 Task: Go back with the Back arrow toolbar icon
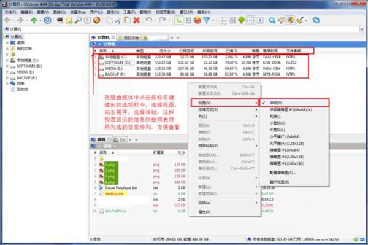tap(7, 20)
